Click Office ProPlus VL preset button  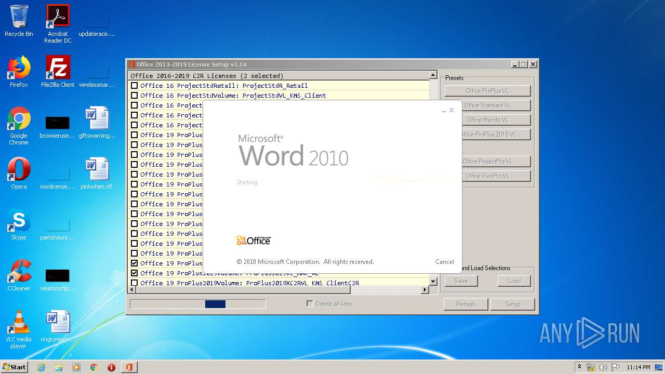[x=487, y=91]
